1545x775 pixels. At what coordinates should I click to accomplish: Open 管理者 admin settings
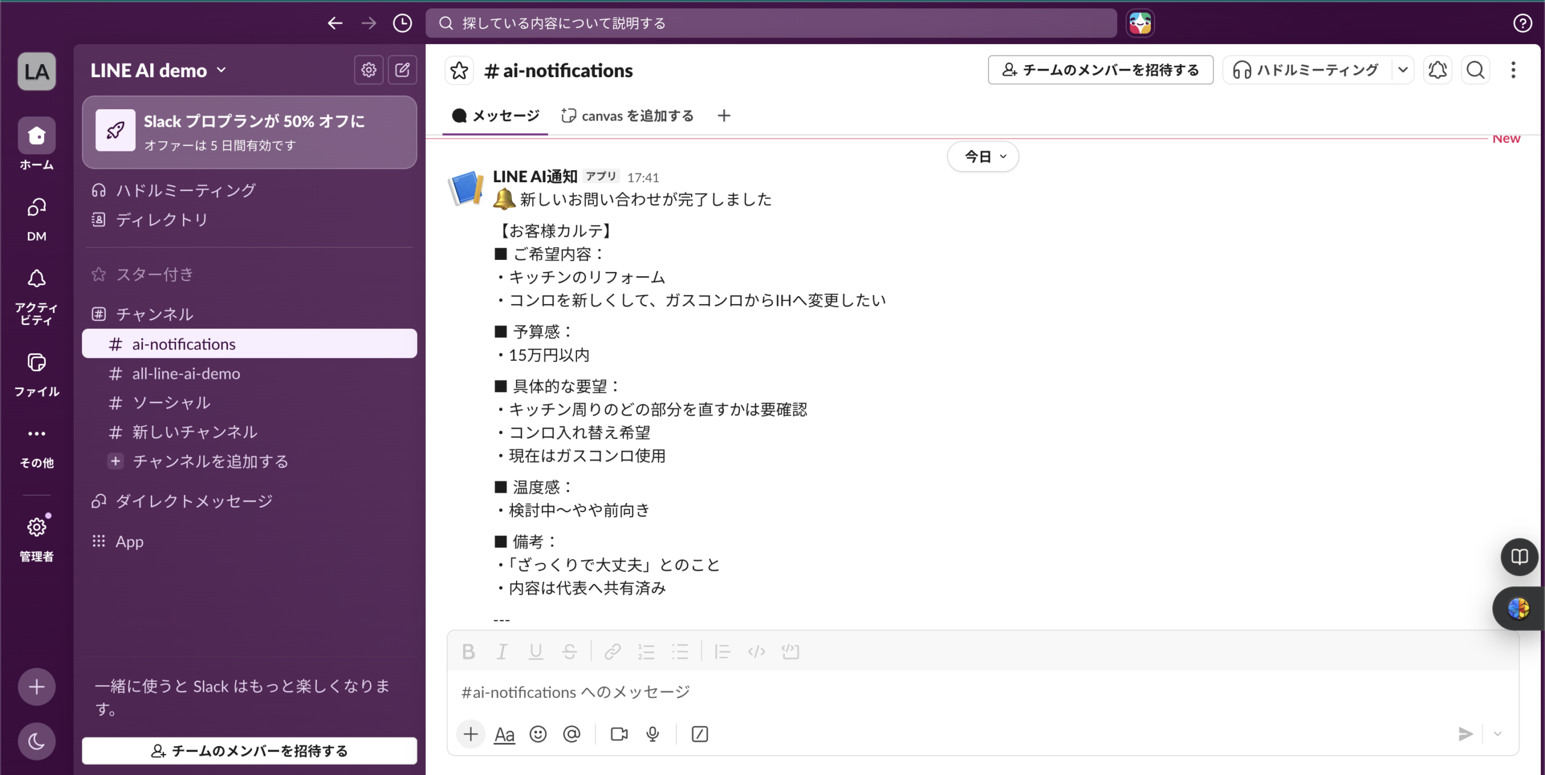[37, 538]
